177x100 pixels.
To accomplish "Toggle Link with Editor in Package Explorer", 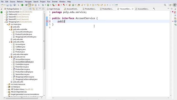I will pyautogui.click(x=33, y=9).
